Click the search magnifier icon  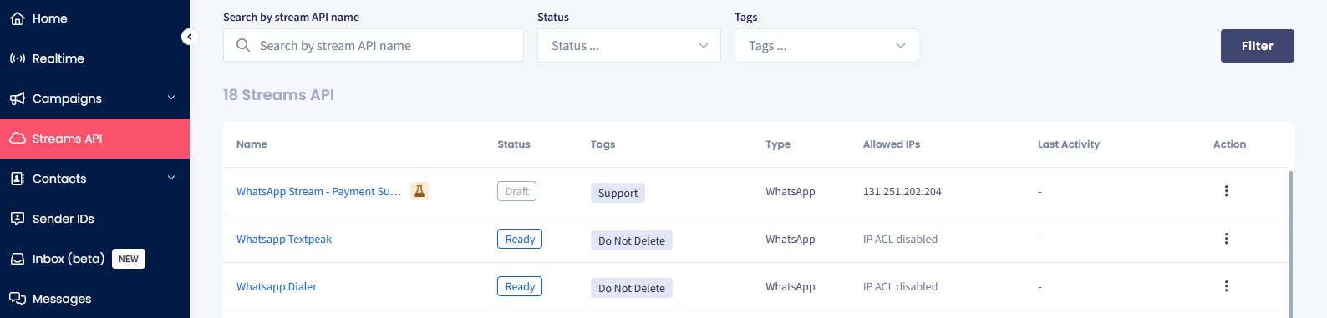[243, 45]
